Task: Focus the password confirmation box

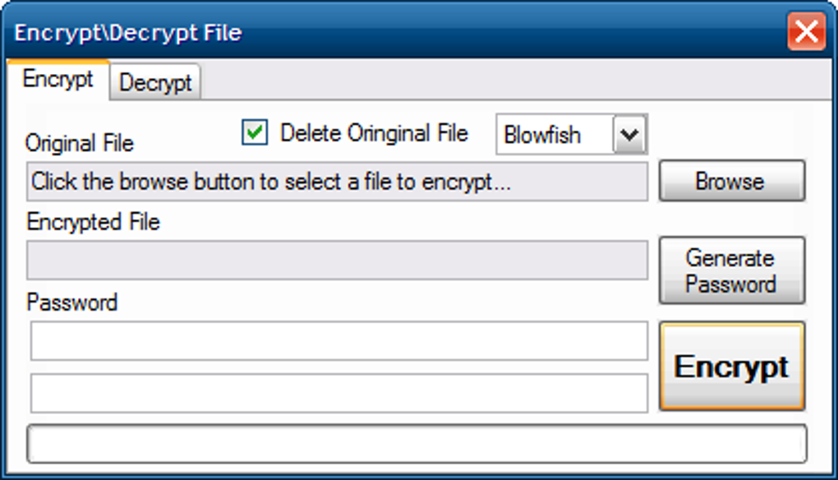Action: point(338,393)
